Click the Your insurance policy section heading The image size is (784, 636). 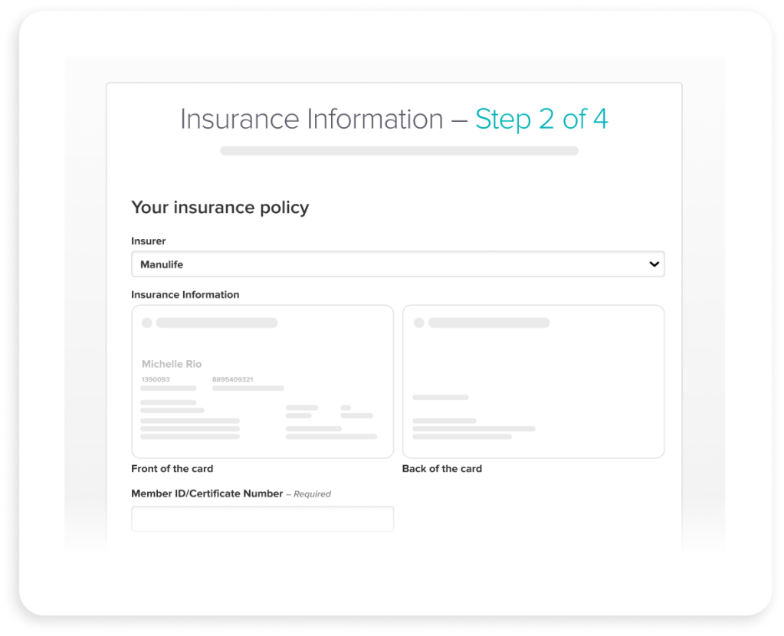tap(220, 207)
